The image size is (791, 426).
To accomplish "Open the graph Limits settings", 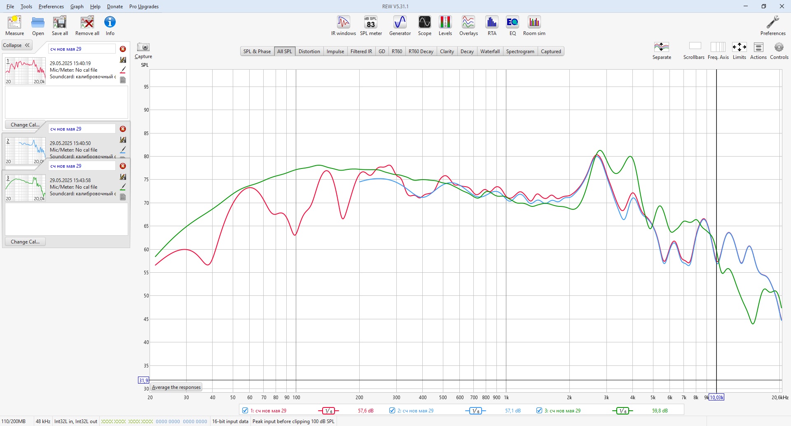I will (x=740, y=51).
